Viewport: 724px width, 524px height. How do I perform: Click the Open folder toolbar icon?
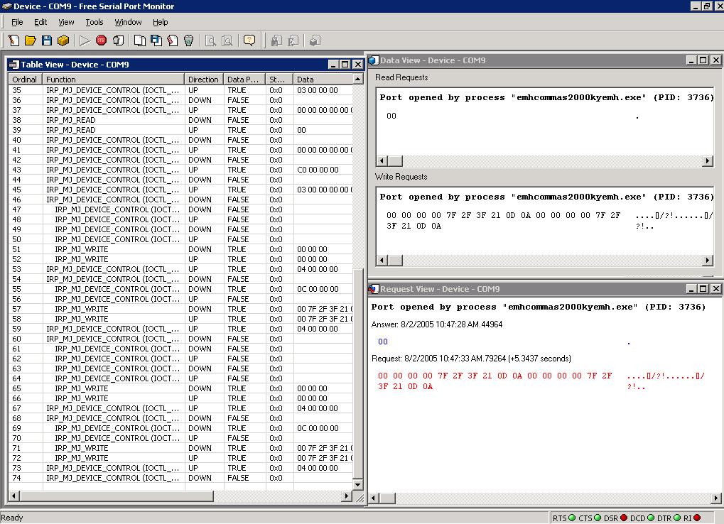[x=31, y=40]
